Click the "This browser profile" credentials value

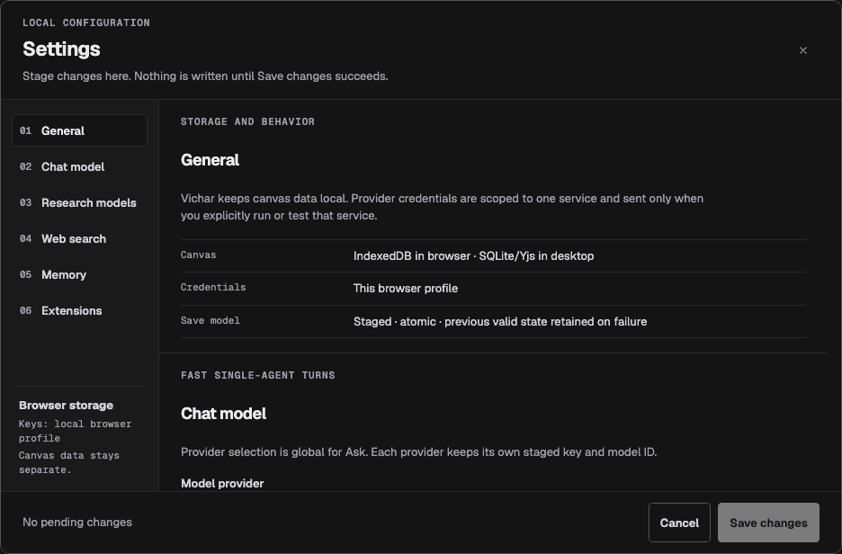tap(406, 289)
